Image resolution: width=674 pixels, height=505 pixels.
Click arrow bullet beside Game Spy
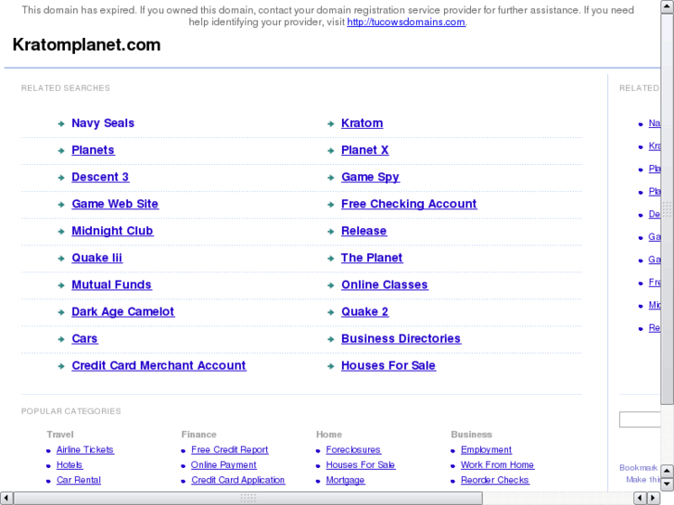[331, 178]
